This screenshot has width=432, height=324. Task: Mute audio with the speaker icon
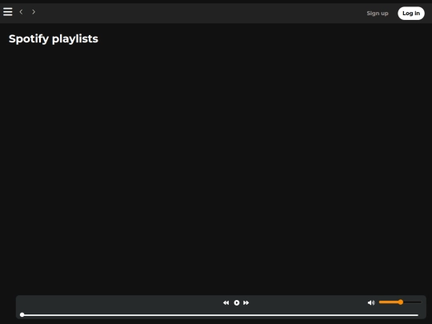[x=371, y=302]
